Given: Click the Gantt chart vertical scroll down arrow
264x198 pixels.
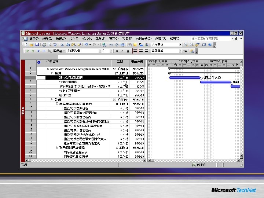Looking at the screenshot, I should tap(241, 155).
